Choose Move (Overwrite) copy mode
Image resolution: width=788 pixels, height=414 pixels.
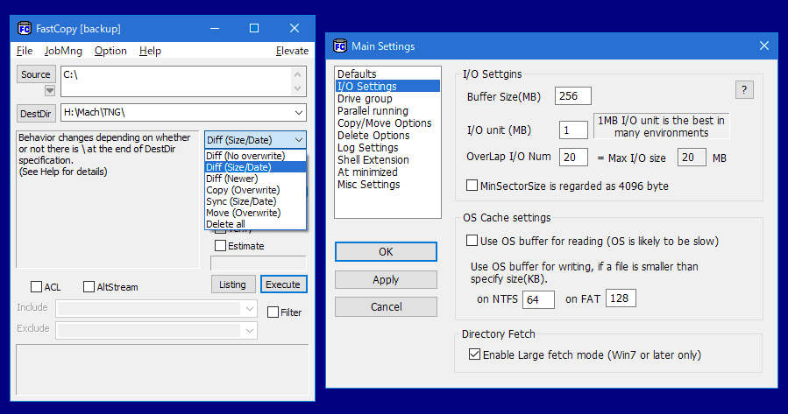[243, 213]
